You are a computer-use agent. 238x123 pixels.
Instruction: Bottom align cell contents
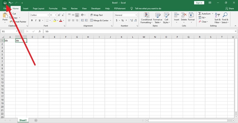point(77,15)
